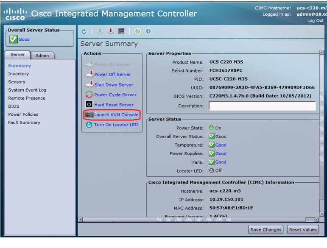
Task: Click the Launch KVM Console keyboard icon
Action: point(89,114)
